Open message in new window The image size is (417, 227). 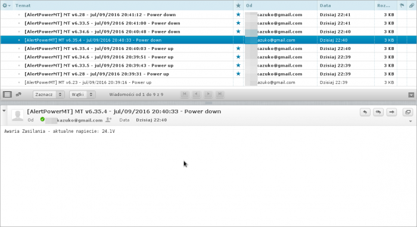tap(407, 112)
